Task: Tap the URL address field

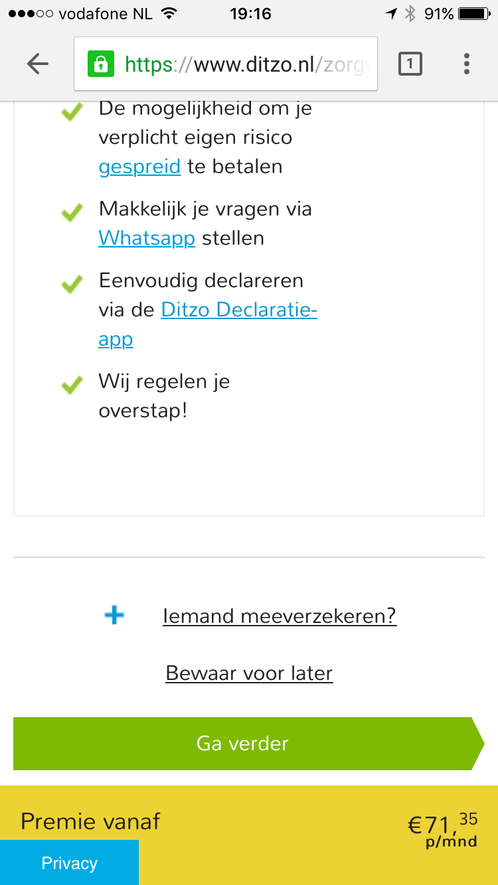Action: pos(246,64)
